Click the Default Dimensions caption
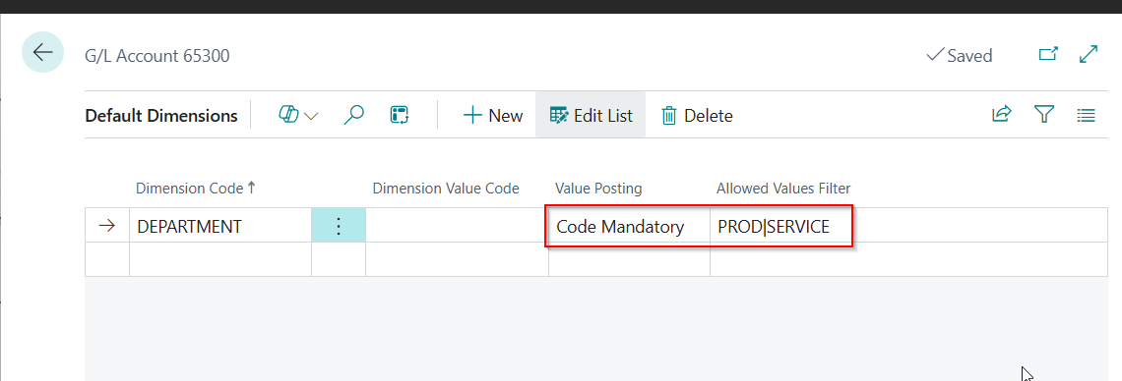The height and width of the screenshot is (381, 1122). coord(161,116)
